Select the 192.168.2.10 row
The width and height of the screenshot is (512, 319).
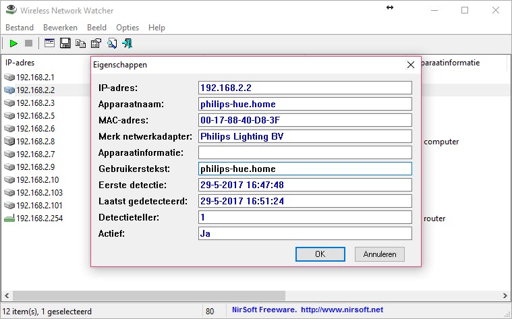38,179
